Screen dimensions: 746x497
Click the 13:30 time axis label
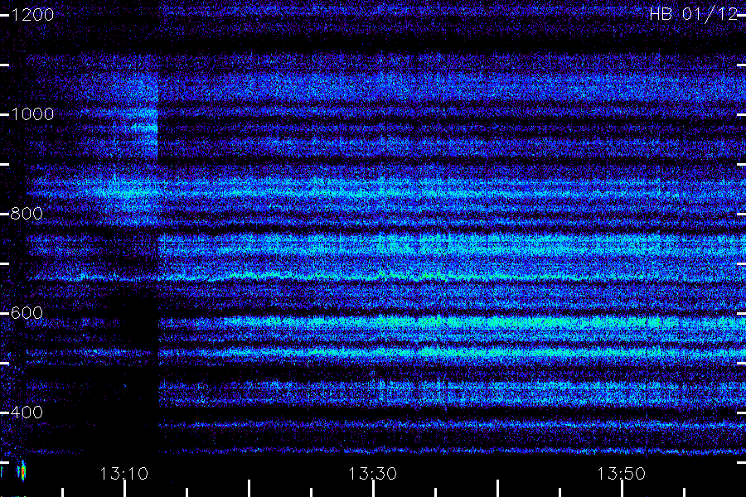coord(372,474)
